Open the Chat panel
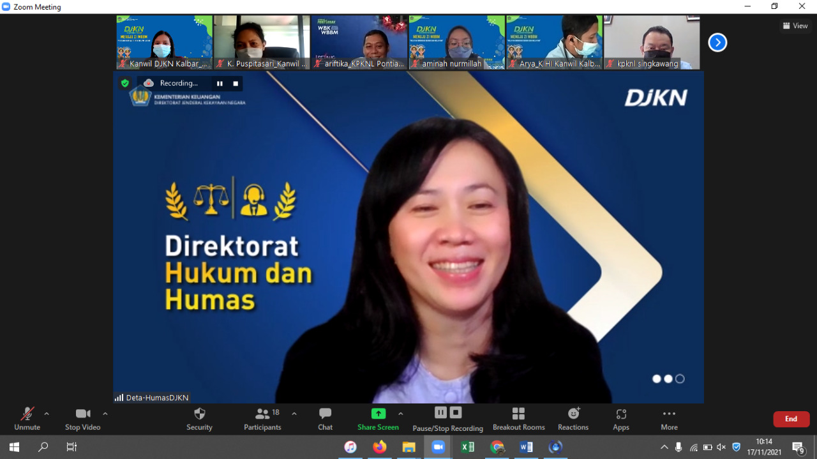This screenshot has height=459, width=817. coord(326,419)
